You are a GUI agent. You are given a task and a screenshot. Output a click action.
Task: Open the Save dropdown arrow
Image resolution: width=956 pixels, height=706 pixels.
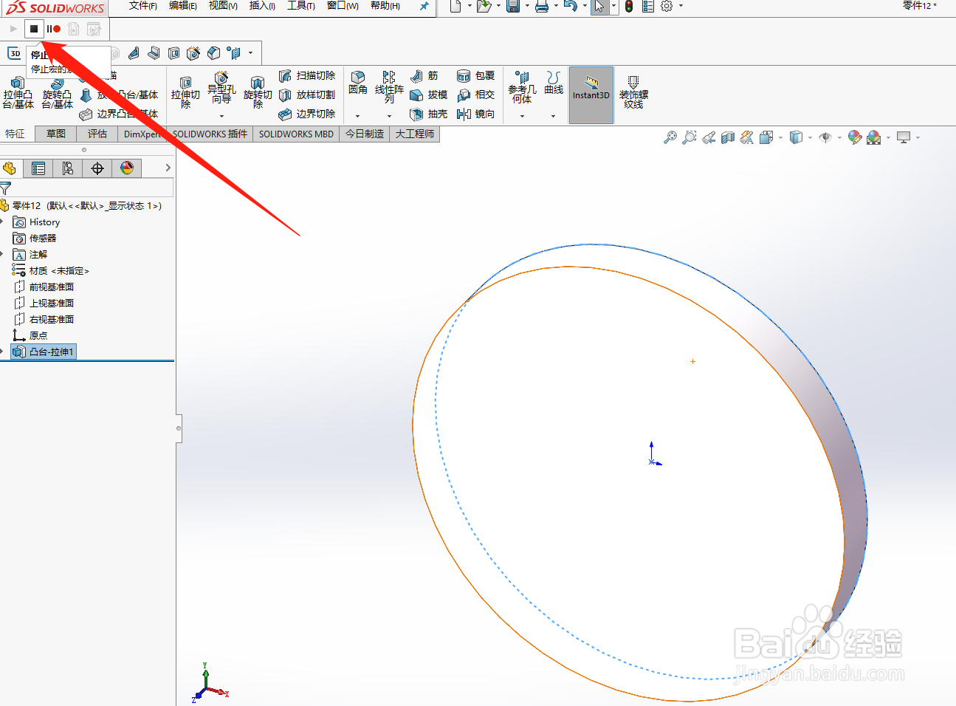coord(527,6)
